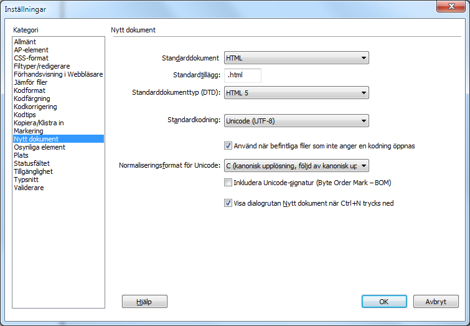This screenshot has height=326, width=470.
Task: Click into the Standardtillägg .html field
Action: (x=243, y=75)
